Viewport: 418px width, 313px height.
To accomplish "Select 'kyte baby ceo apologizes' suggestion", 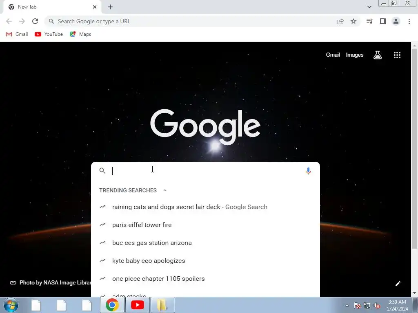I will click(x=205, y=260).
